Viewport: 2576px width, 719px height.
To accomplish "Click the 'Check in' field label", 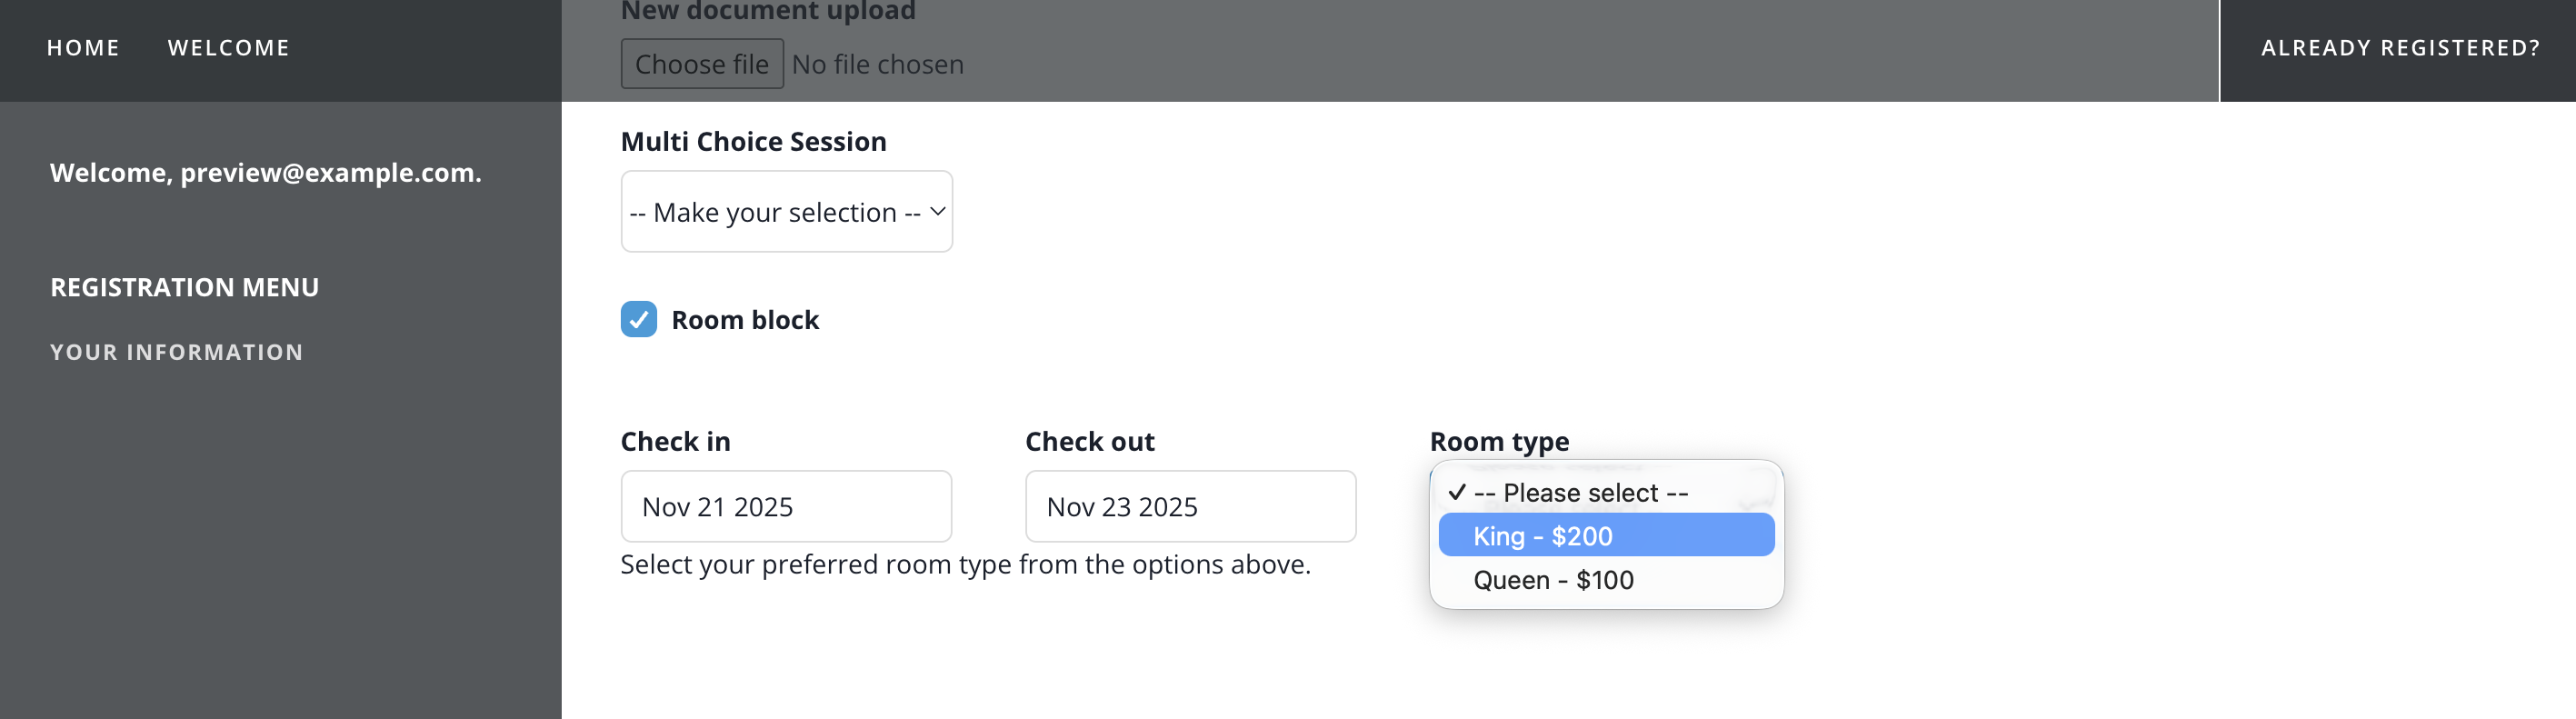I will (675, 441).
